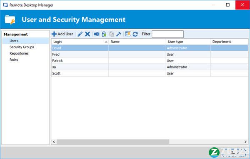Screen dimensions: 250x159
Task: Select the David user row
Action: (150, 48)
